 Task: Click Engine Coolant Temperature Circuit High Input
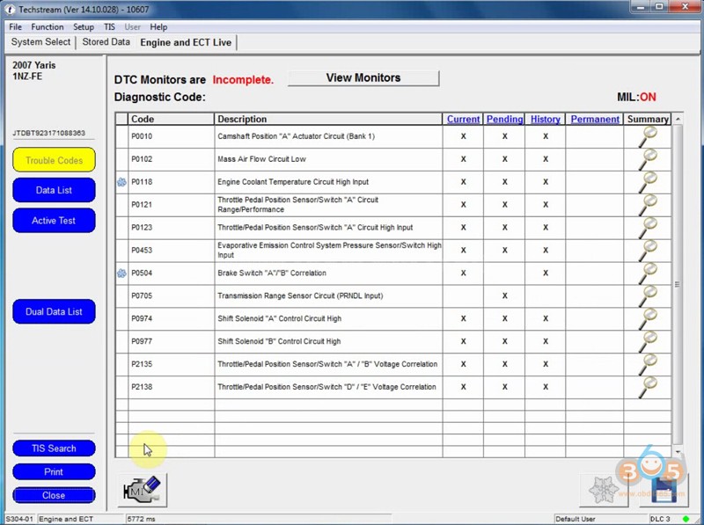[x=293, y=182]
